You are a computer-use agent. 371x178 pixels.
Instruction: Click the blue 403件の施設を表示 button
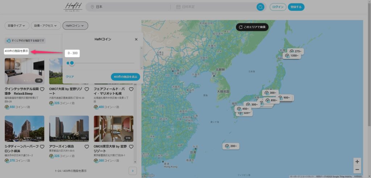pyautogui.click(x=125, y=77)
